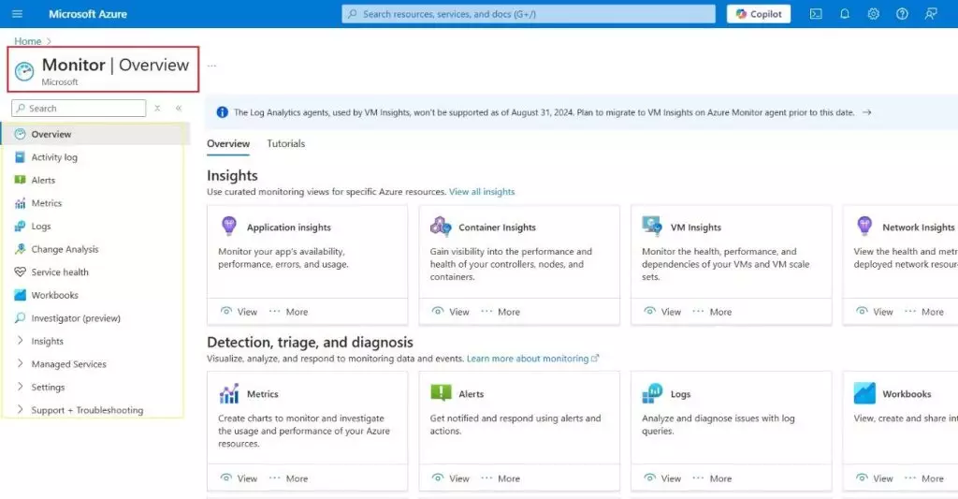958x499 pixels.
Task: Click the Application insights lightbulb icon
Action: (228, 227)
